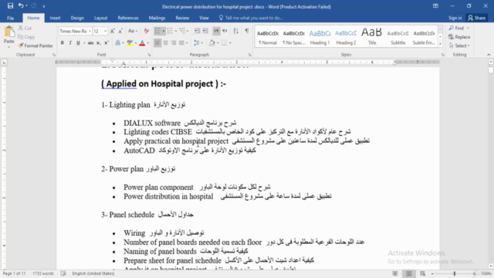
Task: Toggle underline formatting
Action: (78, 43)
